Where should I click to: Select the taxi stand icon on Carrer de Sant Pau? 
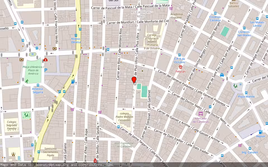pyautogui.click(x=222, y=75)
